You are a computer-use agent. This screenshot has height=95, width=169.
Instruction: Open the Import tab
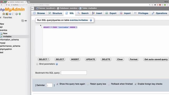[125, 13]
